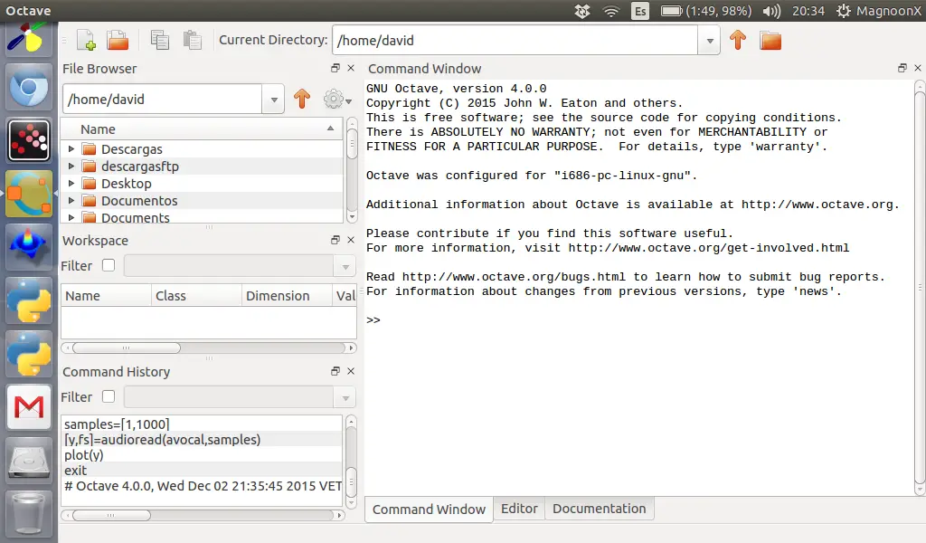Expand the descargasftp folder
Screen dimensions: 926x543
pyautogui.click(x=71, y=166)
